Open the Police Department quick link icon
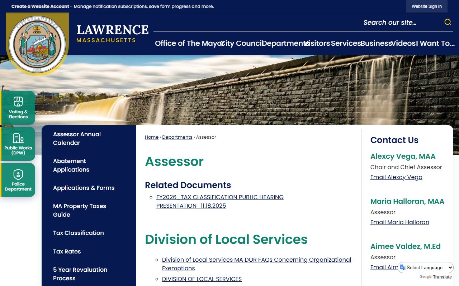459x286 pixels. click(x=18, y=180)
